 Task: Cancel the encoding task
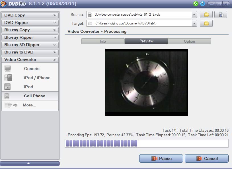click(207, 158)
